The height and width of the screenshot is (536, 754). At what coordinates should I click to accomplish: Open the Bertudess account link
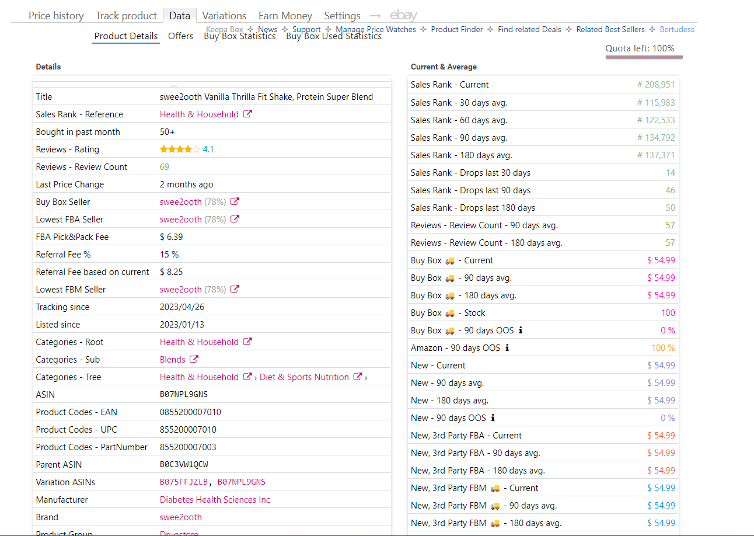[x=677, y=29]
